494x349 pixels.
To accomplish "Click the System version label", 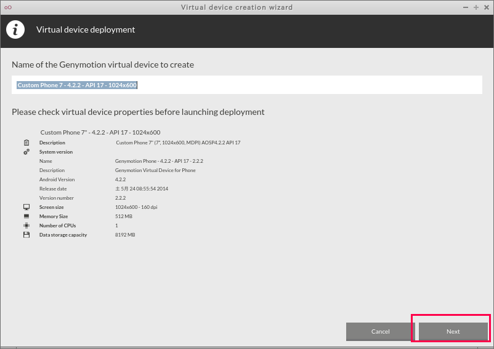I will pyautogui.click(x=56, y=152).
